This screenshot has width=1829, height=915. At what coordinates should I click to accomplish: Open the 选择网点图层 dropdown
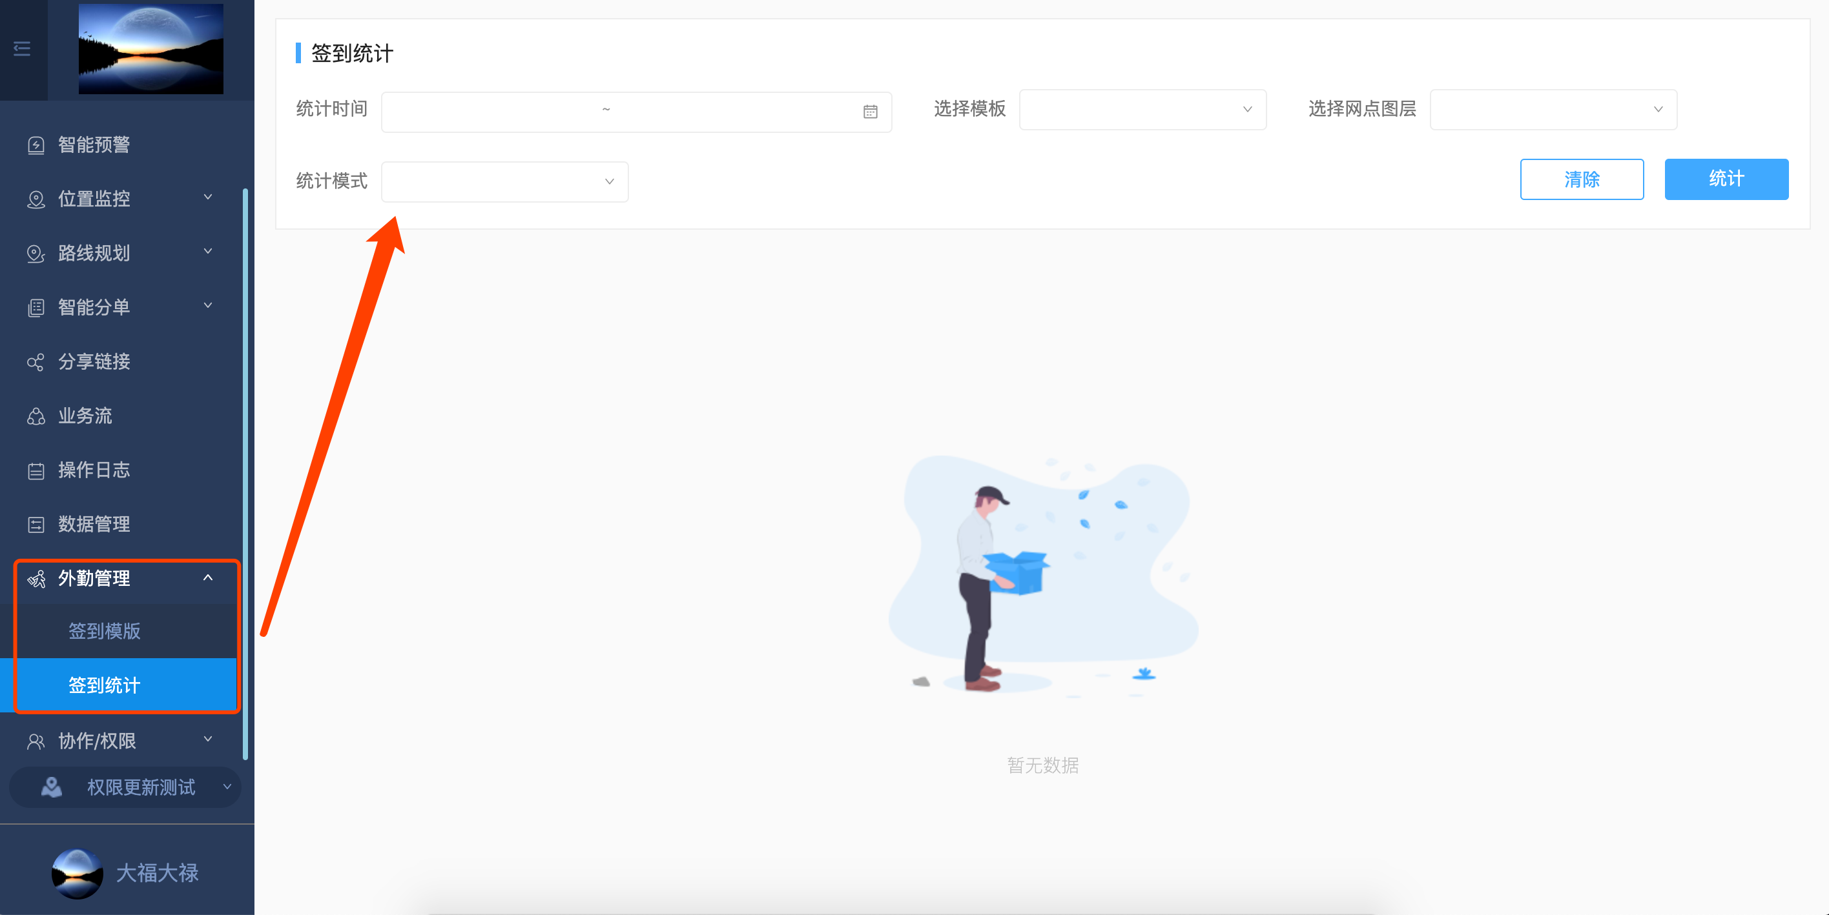(1553, 109)
